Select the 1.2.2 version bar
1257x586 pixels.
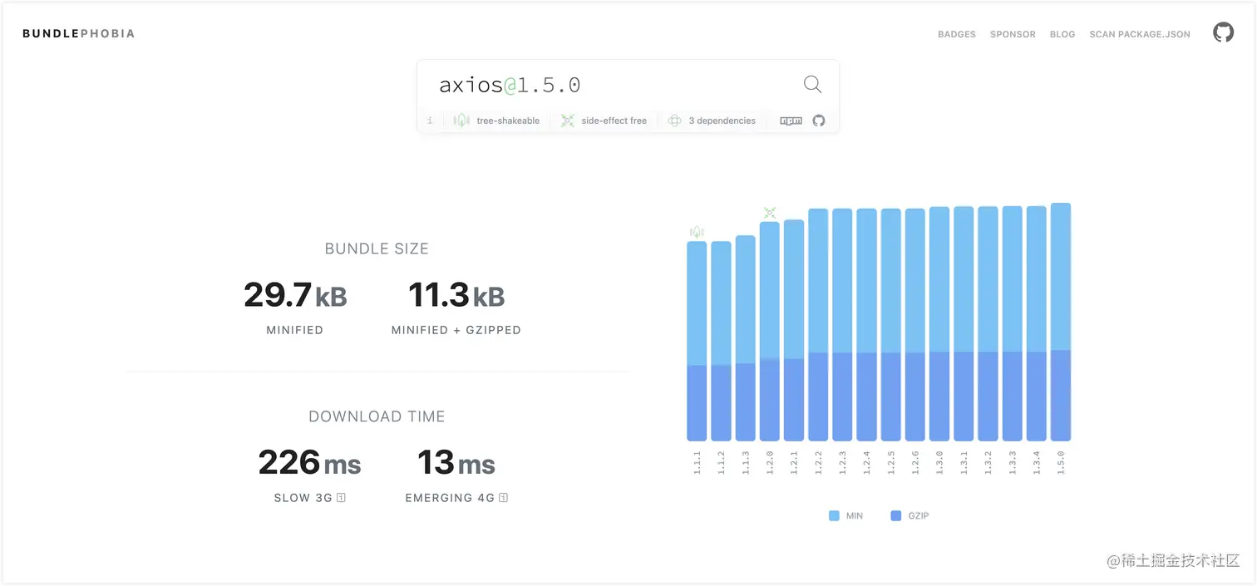(818, 325)
